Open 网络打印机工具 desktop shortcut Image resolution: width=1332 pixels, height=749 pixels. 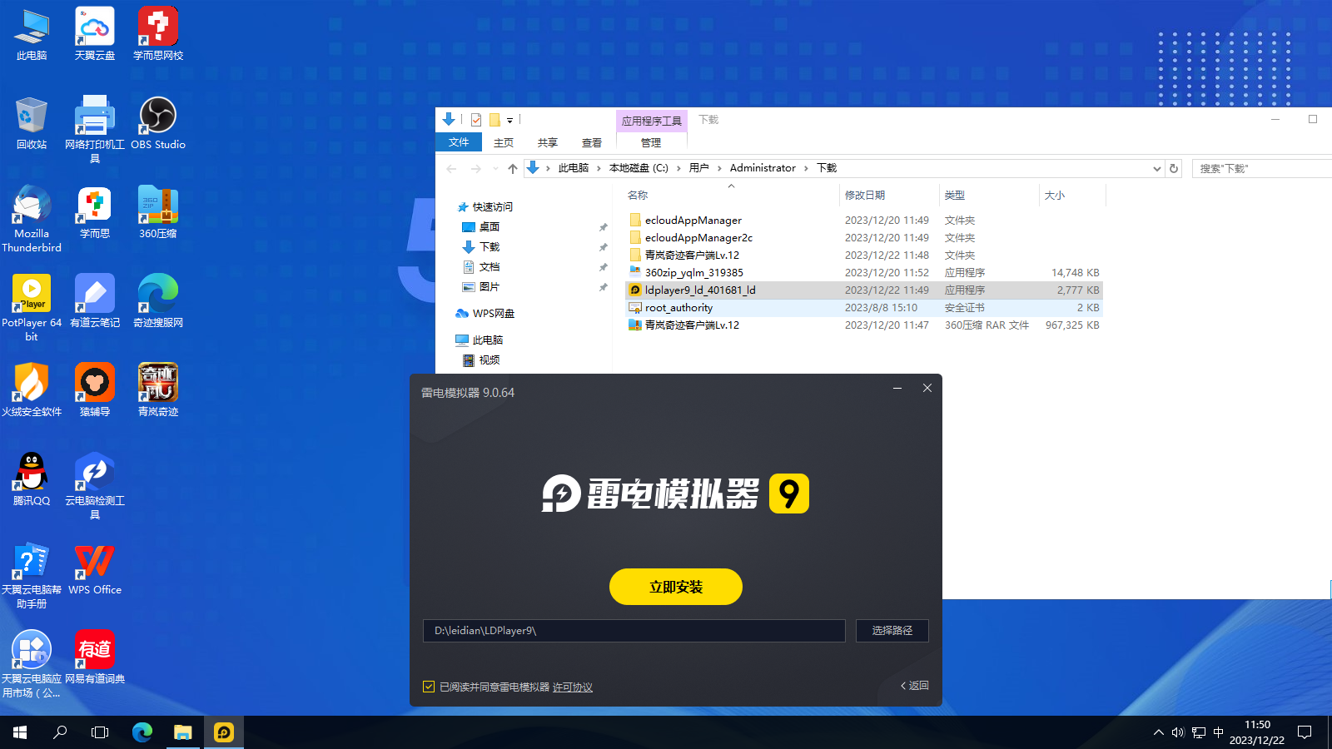pyautogui.click(x=95, y=129)
